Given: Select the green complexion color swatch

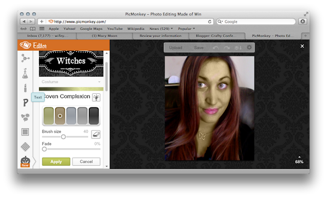Looking at the screenshot, I should (49, 116).
